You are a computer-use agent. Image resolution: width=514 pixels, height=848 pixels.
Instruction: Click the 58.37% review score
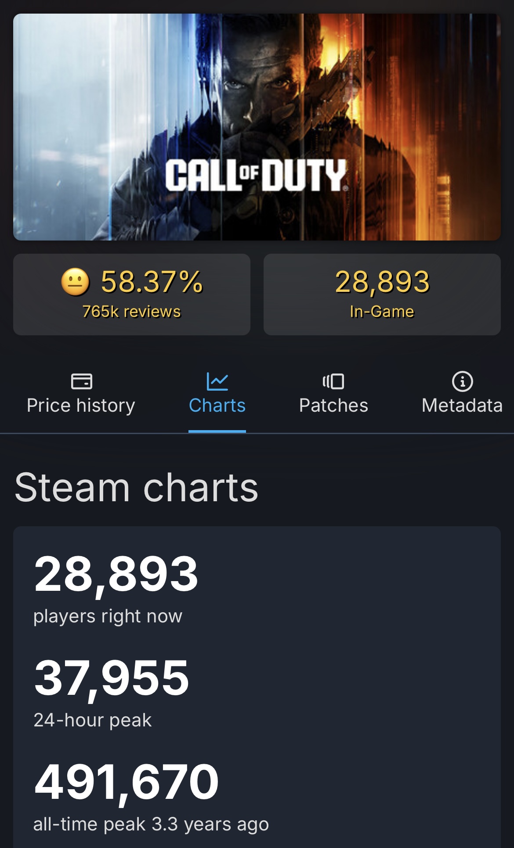click(152, 282)
